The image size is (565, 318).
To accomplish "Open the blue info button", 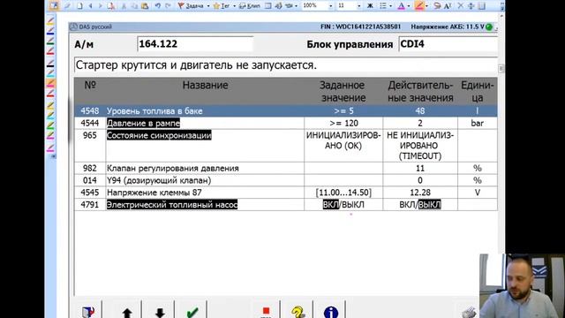I will pyautogui.click(x=331, y=312).
